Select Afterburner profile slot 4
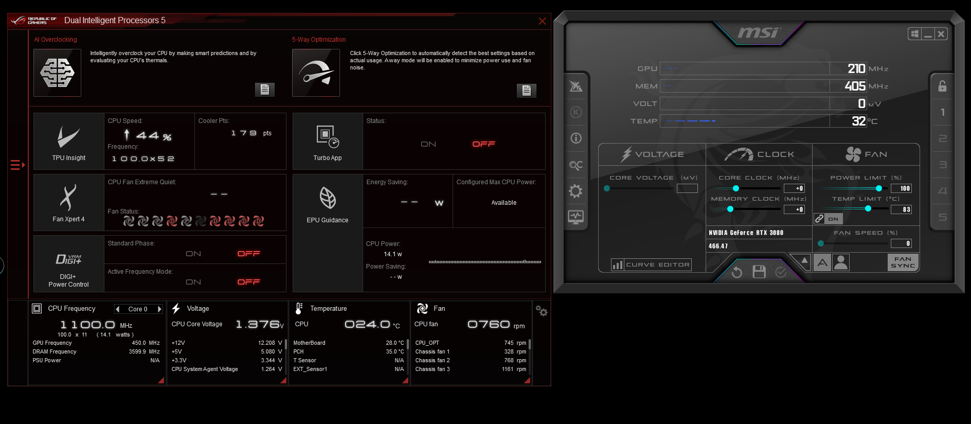This screenshot has width=971, height=424. pos(942,191)
